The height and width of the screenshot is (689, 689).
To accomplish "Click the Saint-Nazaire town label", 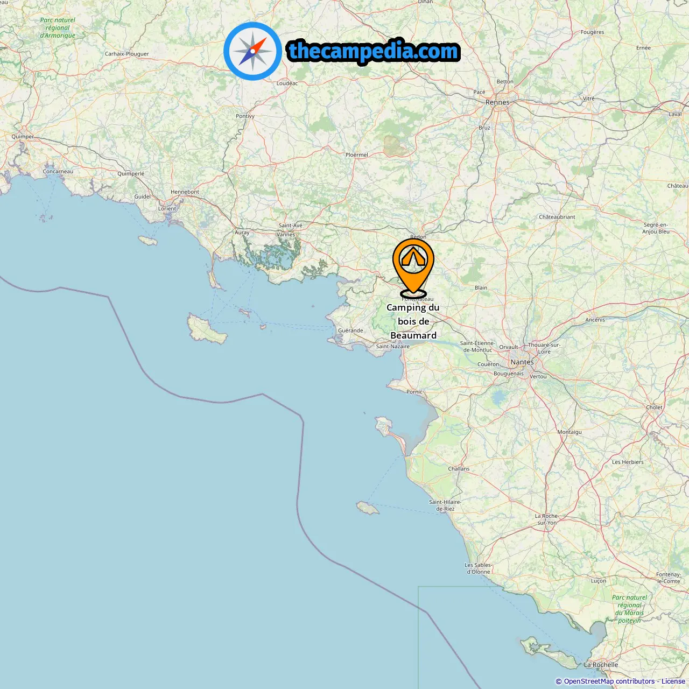I will click(x=392, y=347).
